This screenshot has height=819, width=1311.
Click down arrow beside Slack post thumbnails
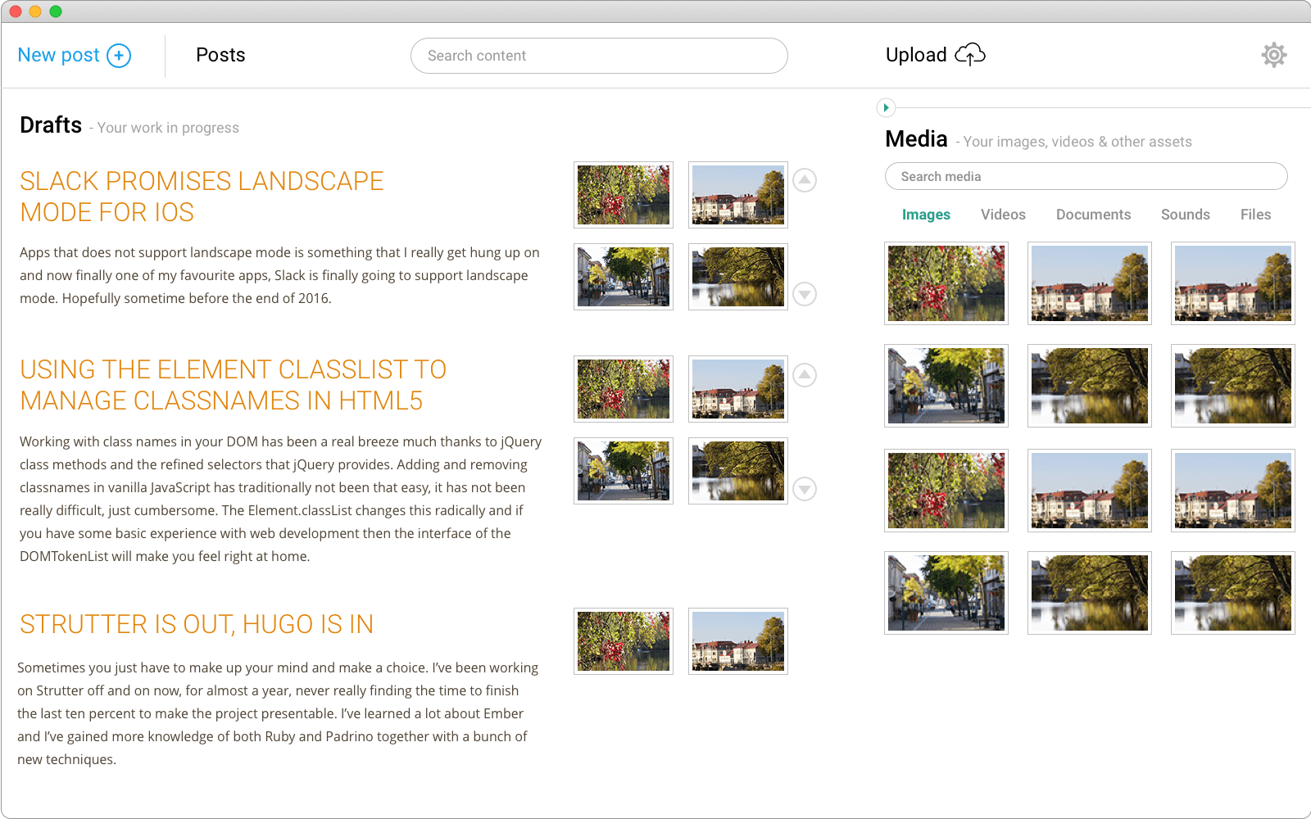[x=805, y=294]
